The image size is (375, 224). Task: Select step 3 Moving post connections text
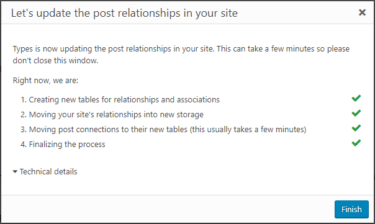[x=163, y=130]
